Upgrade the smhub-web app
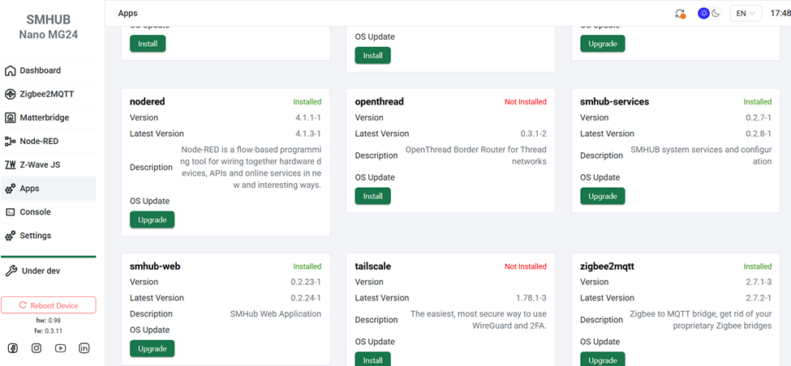 point(152,349)
